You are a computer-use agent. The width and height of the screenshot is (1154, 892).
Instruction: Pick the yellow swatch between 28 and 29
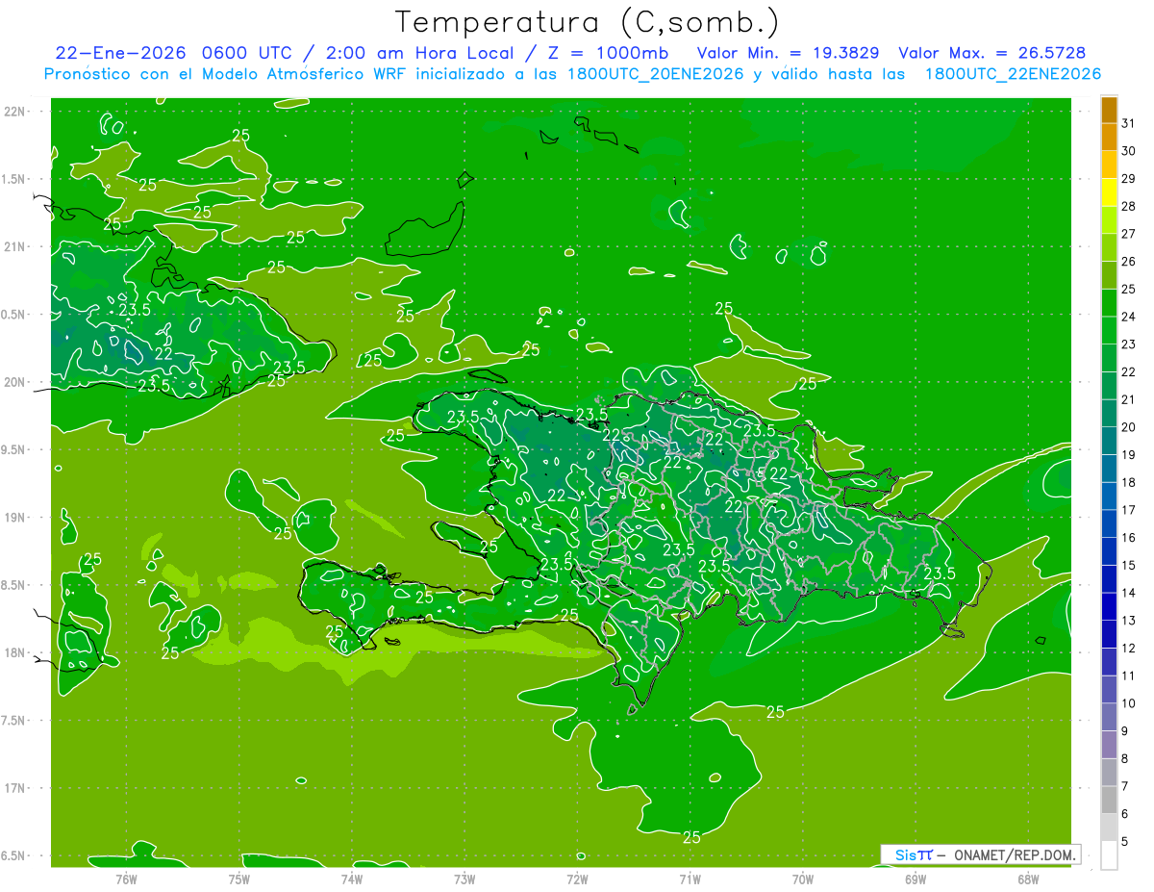point(1109,192)
